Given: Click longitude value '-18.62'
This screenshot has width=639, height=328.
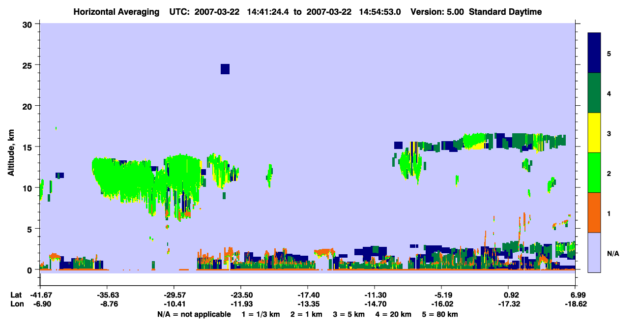Looking at the screenshot, I should coord(576,304).
